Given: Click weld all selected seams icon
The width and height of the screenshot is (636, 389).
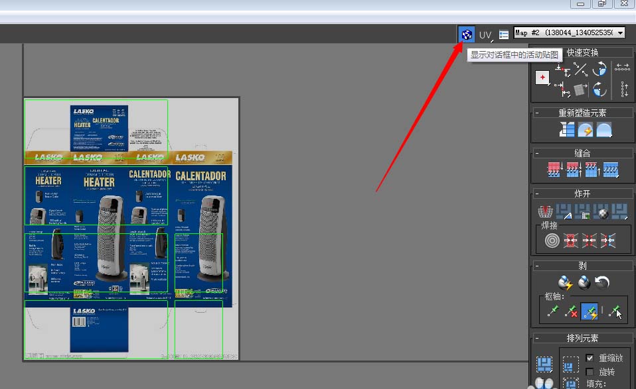Looking at the screenshot, I should tap(590, 241).
